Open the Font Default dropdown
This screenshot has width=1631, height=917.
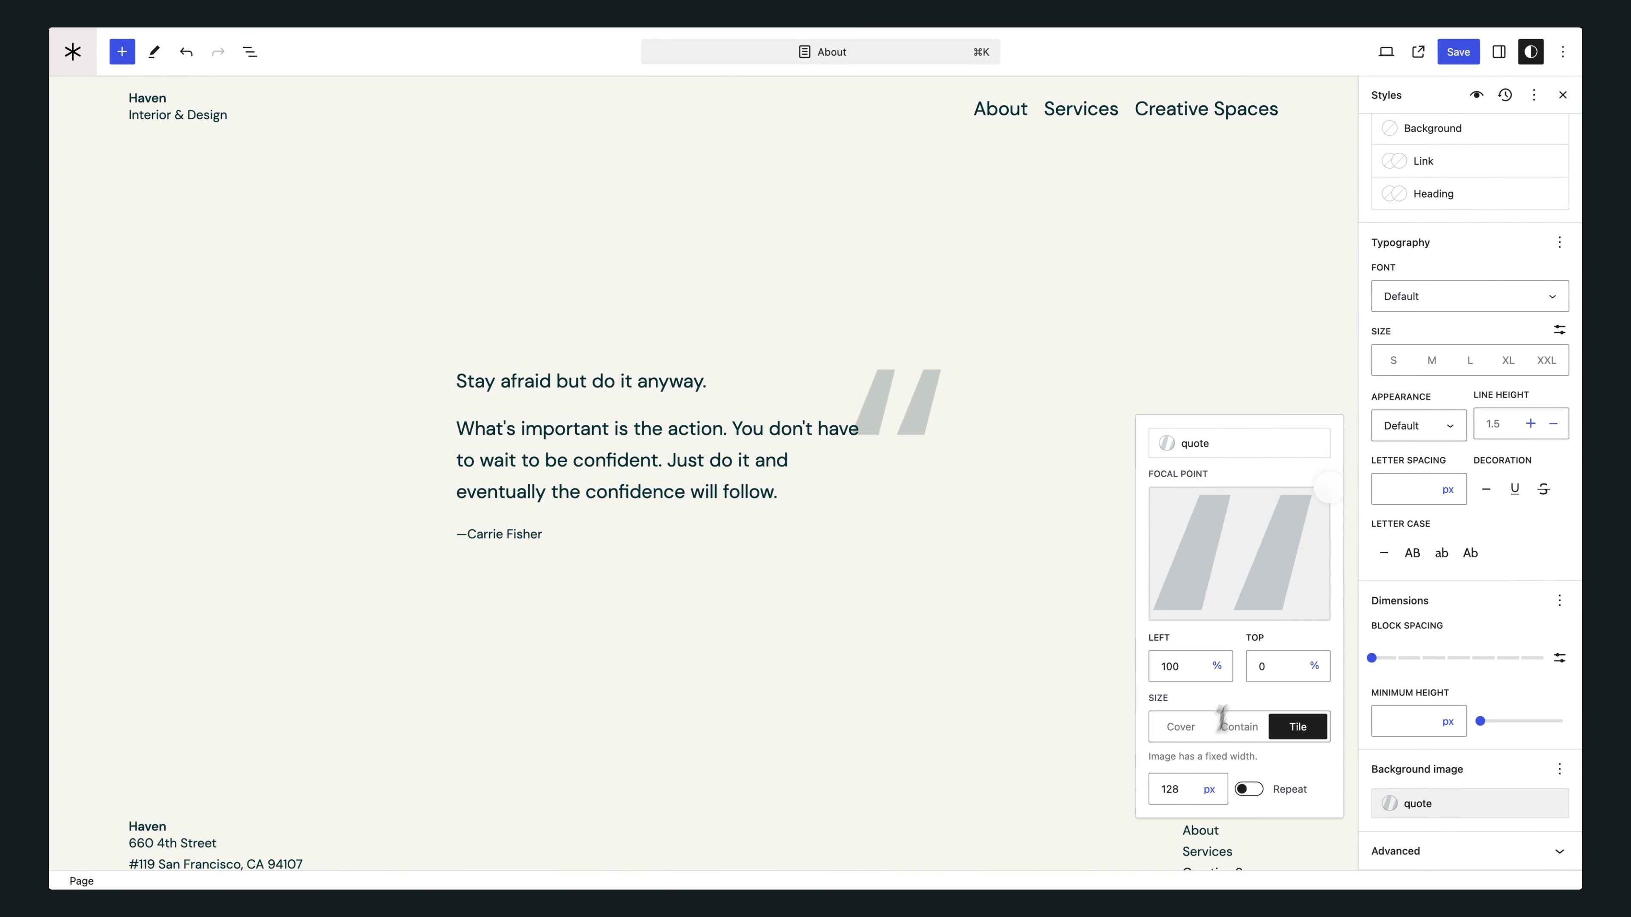click(x=1469, y=296)
